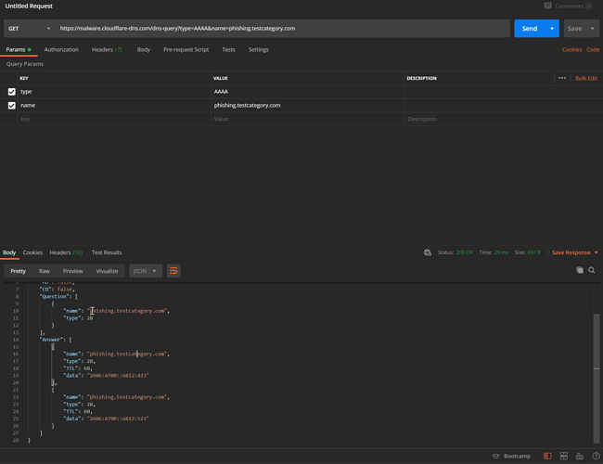Open the Pre-request Script tab
Screen dimensions: 603x464
tap(186, 49)
